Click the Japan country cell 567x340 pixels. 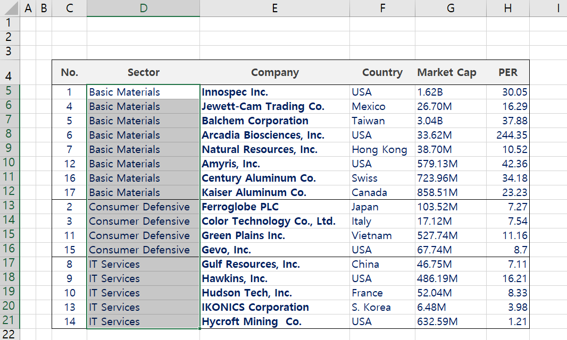[382, 207]
